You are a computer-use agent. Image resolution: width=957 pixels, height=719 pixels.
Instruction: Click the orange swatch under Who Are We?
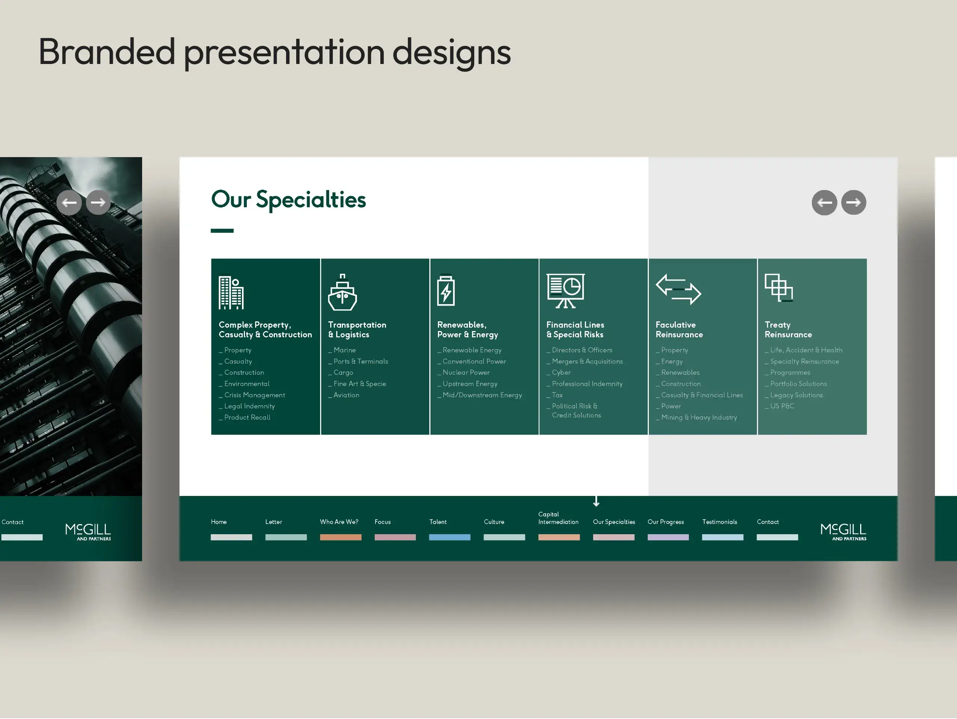click(x=340, y=537)
